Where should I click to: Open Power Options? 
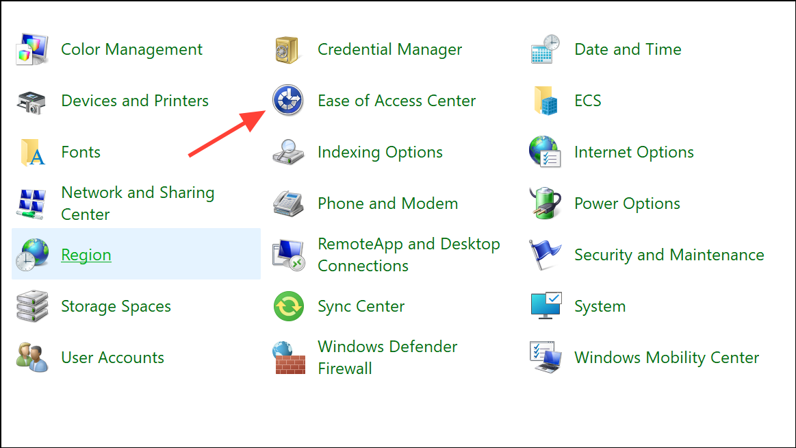pyautogui.click(x=626, y=203)
